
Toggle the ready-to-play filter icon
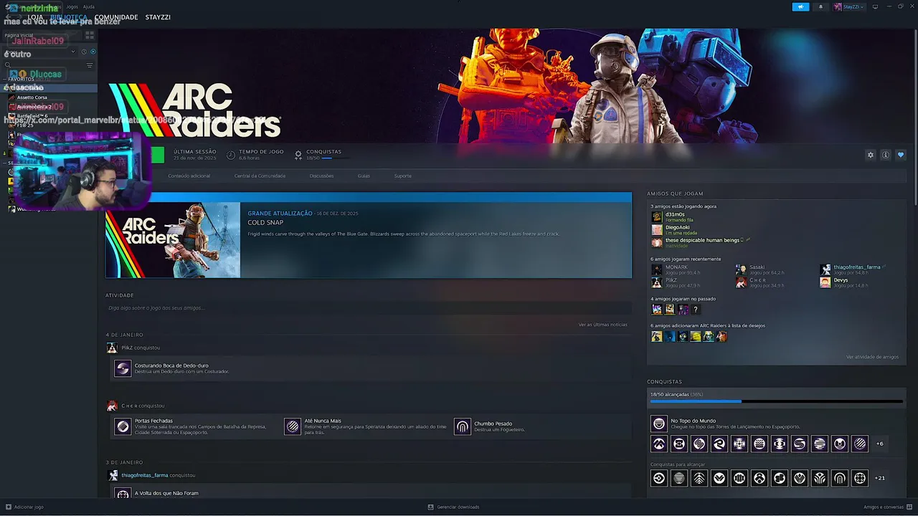[93, 52]
